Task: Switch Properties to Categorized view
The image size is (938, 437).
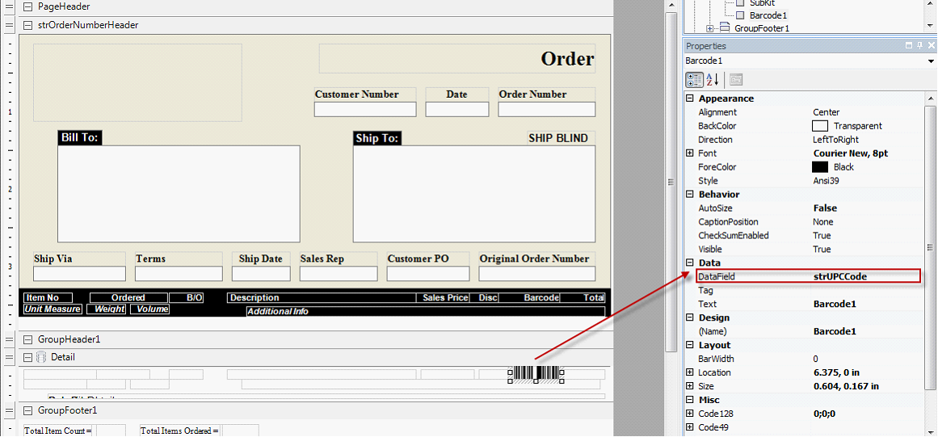Action: coord(694,80)
